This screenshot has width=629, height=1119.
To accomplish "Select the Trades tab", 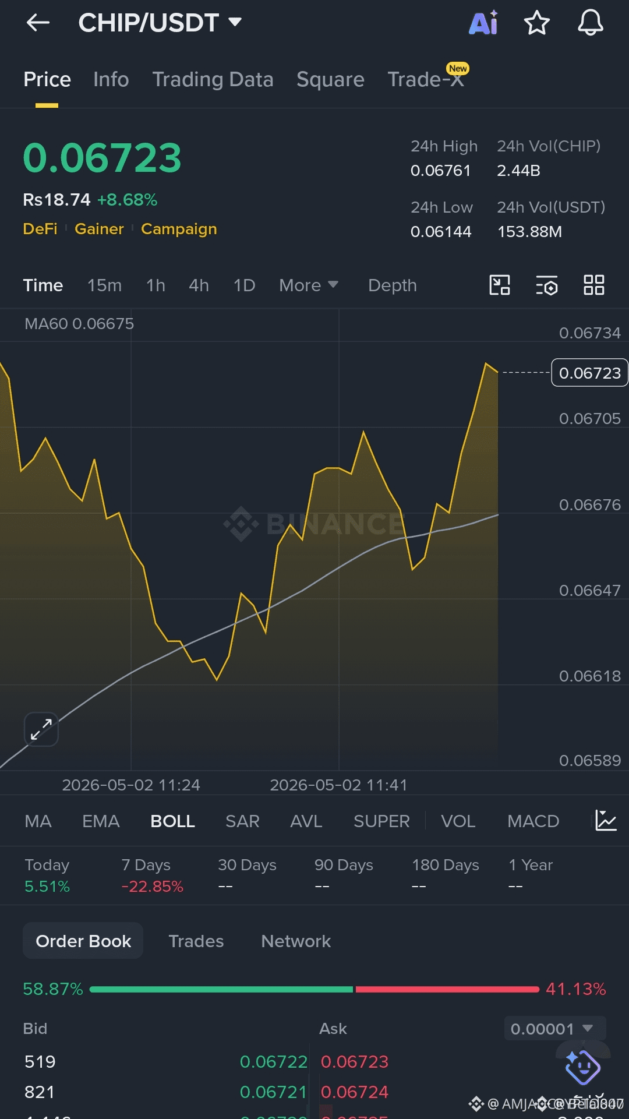I will (x=196, y=941).
